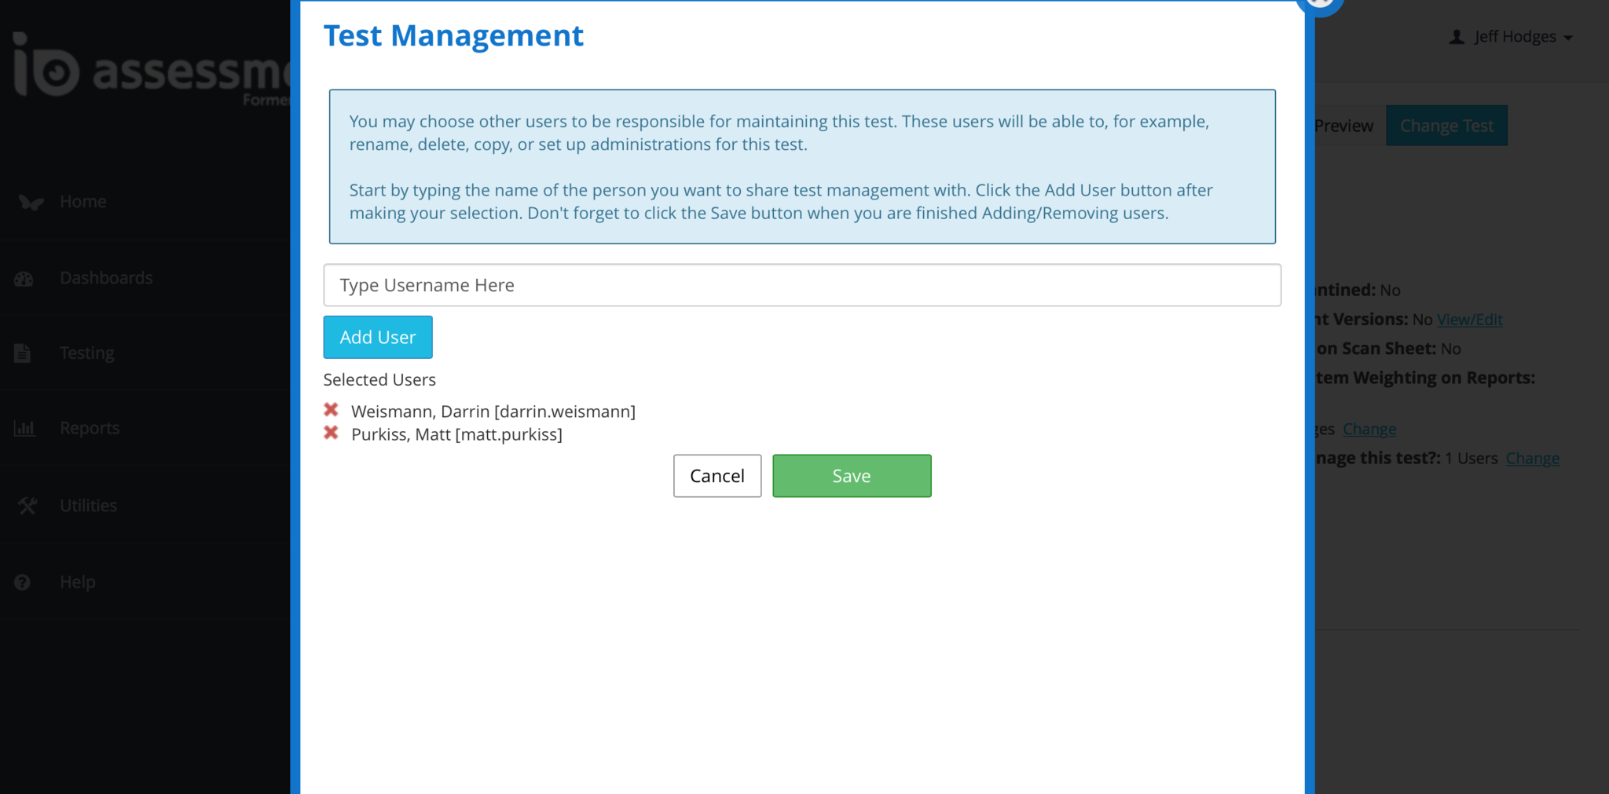Switch to the Preview tab
Screen dimensions: 1609x794
(x=1343, y=126)
